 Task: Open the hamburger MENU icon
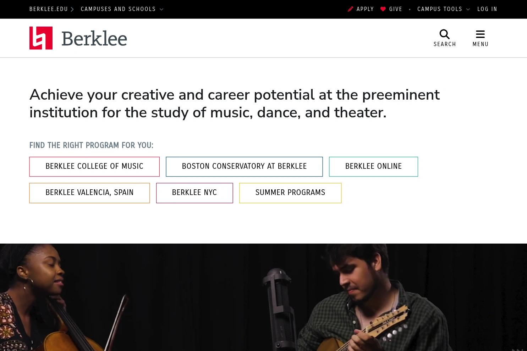(480, 34)
